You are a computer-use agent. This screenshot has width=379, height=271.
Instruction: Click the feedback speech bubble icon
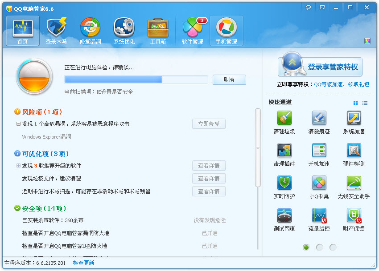(308, 8)
